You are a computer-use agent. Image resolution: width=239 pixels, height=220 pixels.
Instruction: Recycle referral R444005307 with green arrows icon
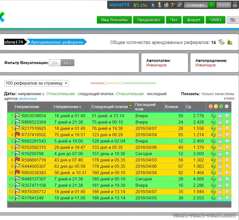(x=213, y=166)
